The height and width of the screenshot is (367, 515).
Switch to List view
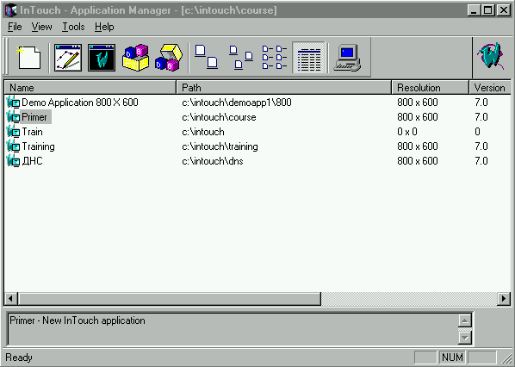pyautogui.click(x=275, y=57)
